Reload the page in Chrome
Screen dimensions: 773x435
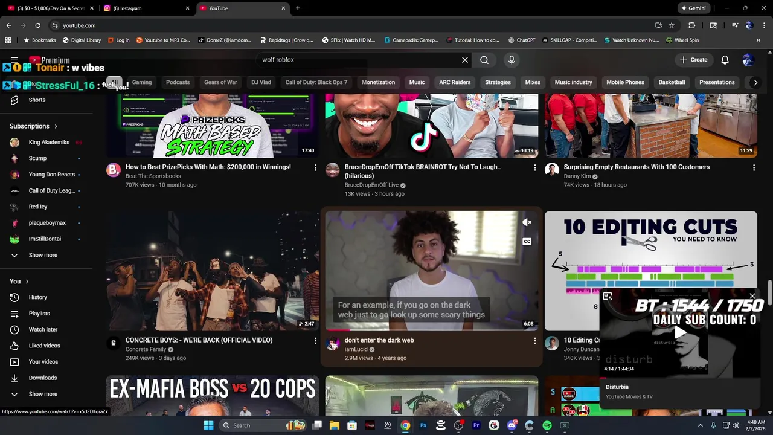[x=37, y=25]
